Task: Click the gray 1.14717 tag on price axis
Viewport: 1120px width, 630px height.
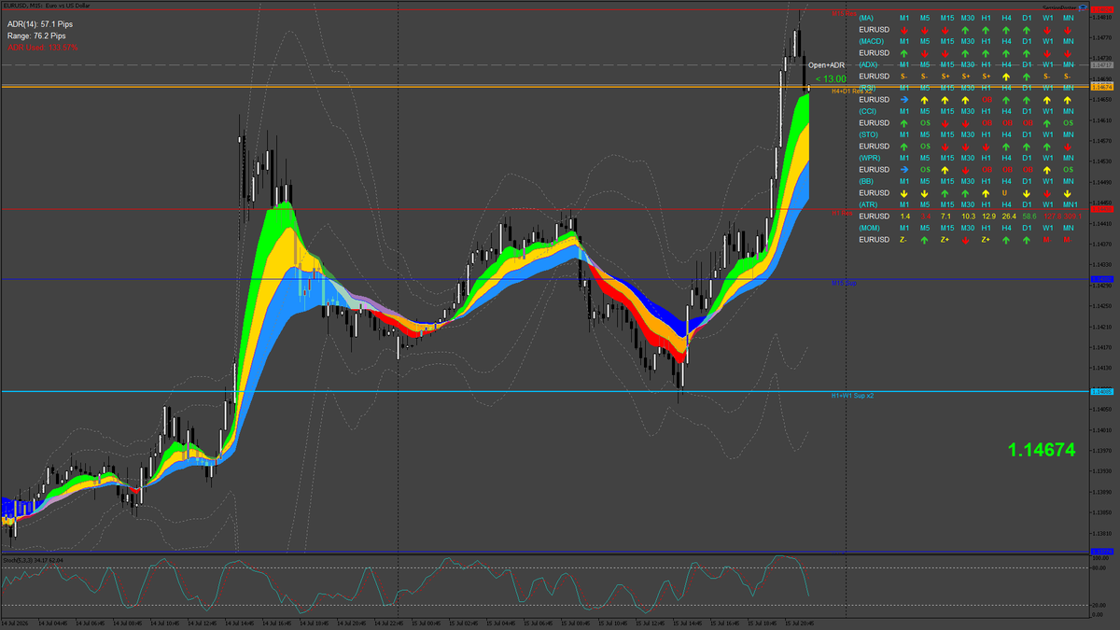Action: 1102,65
